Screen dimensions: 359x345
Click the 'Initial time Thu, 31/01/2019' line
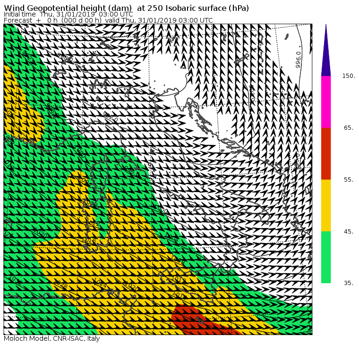pyautogui.click(x=68, y=15)
